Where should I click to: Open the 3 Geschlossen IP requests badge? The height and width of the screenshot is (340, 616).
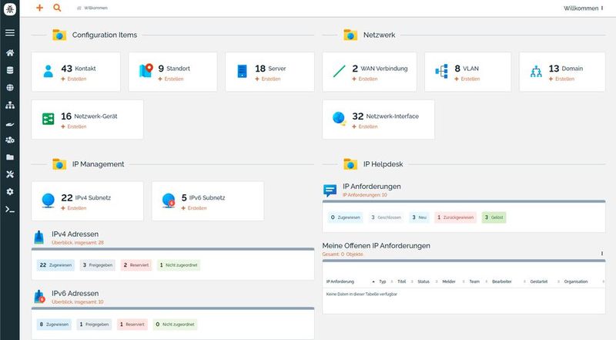(387, 217)
